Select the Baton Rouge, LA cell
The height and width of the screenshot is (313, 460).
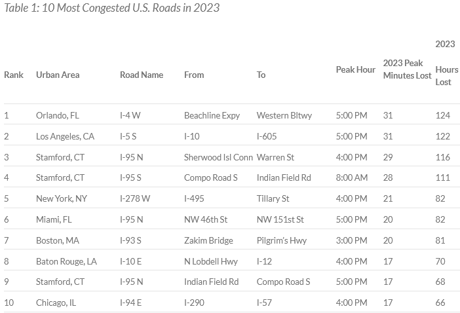[x=66, y=261]
